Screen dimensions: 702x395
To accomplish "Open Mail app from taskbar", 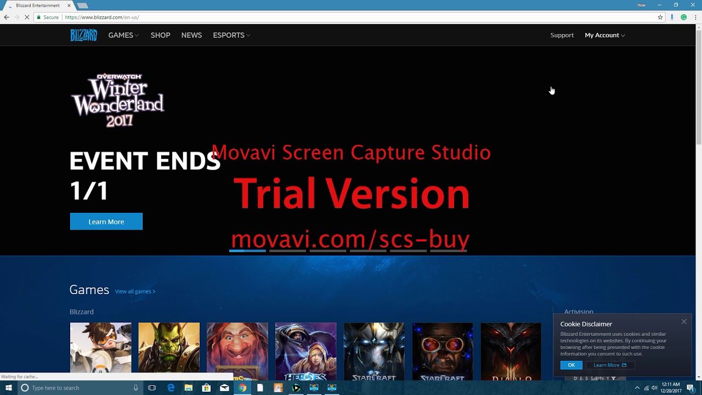I will tap(224, 388).
